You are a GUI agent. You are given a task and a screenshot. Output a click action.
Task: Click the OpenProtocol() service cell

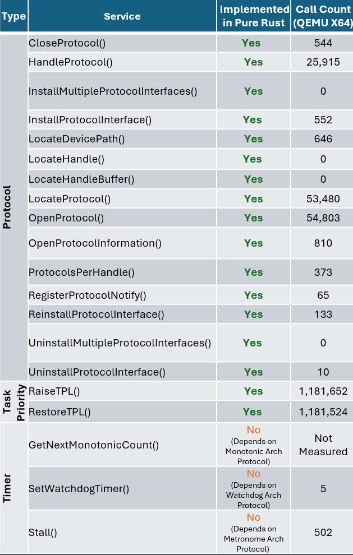[66, 218]
